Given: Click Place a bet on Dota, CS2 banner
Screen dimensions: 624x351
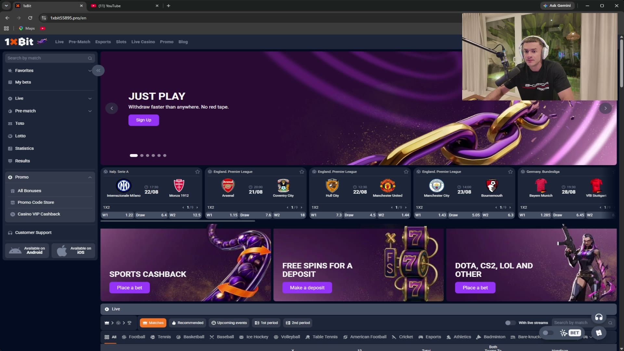Looking at the screenshot, I should click(475, 288).
